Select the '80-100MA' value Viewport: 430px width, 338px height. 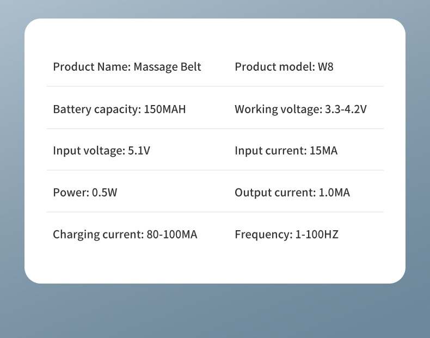pyautogui.click(x=172, y=235)
